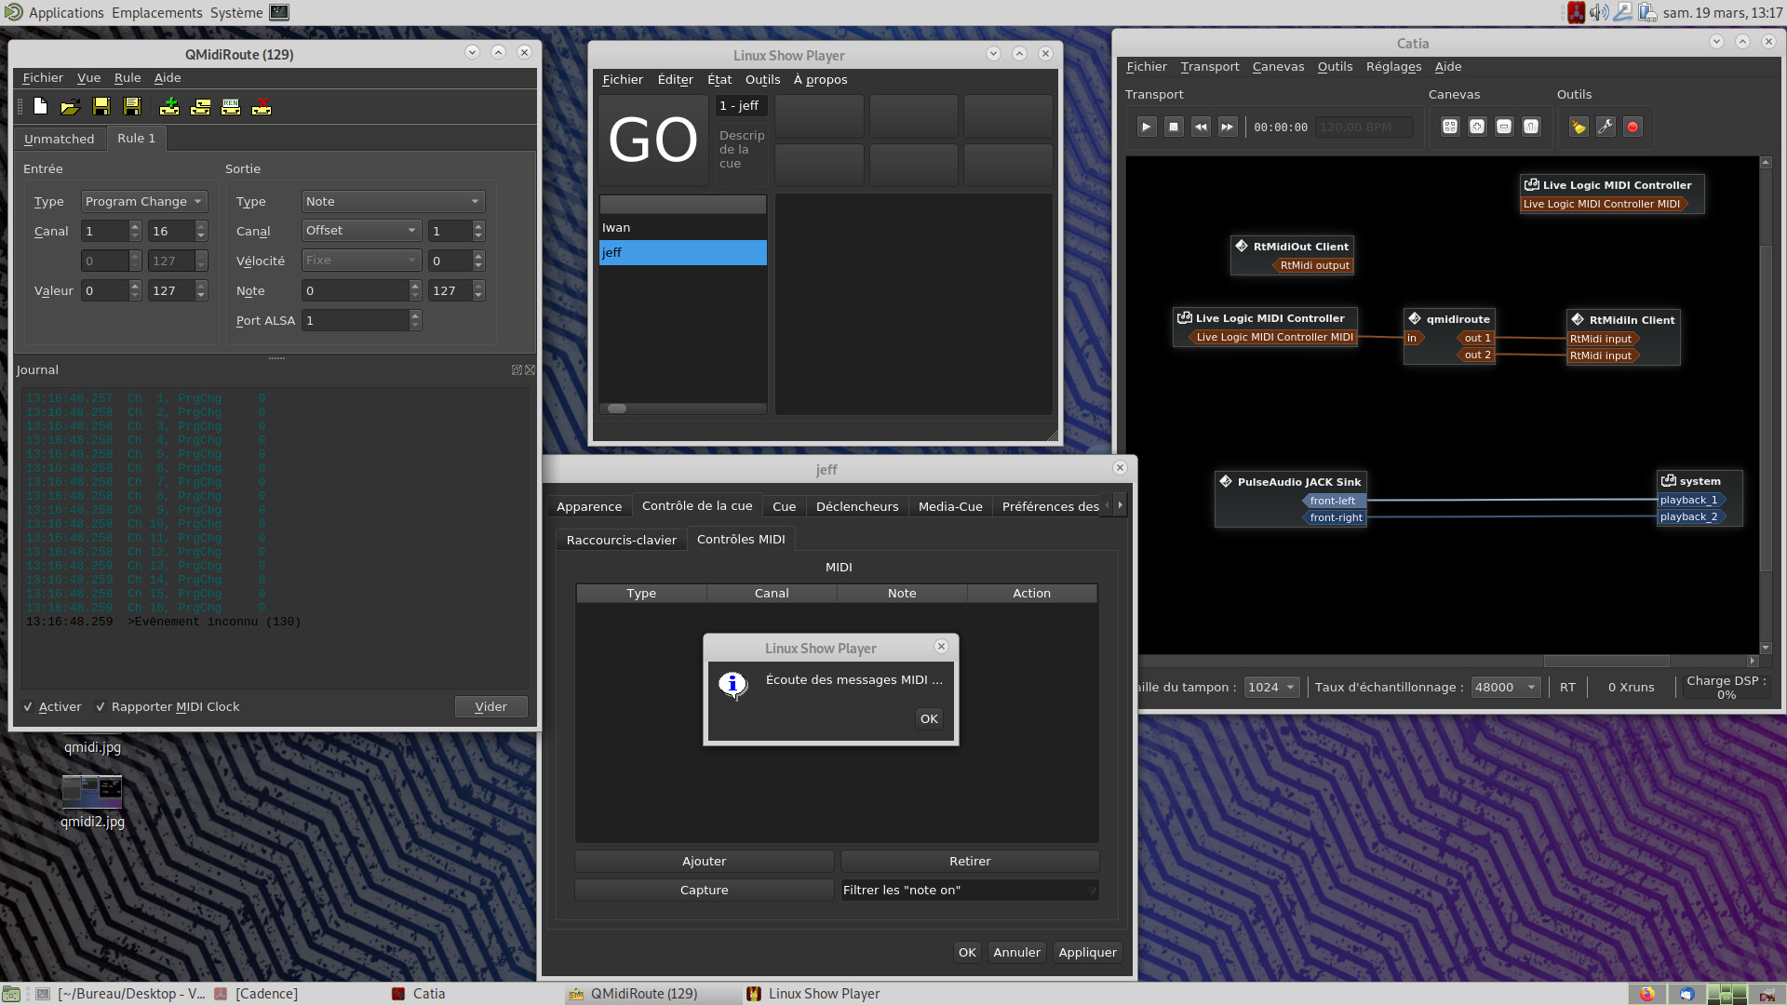Viewport: 1787px width, 1005px height.
Task: Click the rename rule icon
Action: (x=231, y=107)
